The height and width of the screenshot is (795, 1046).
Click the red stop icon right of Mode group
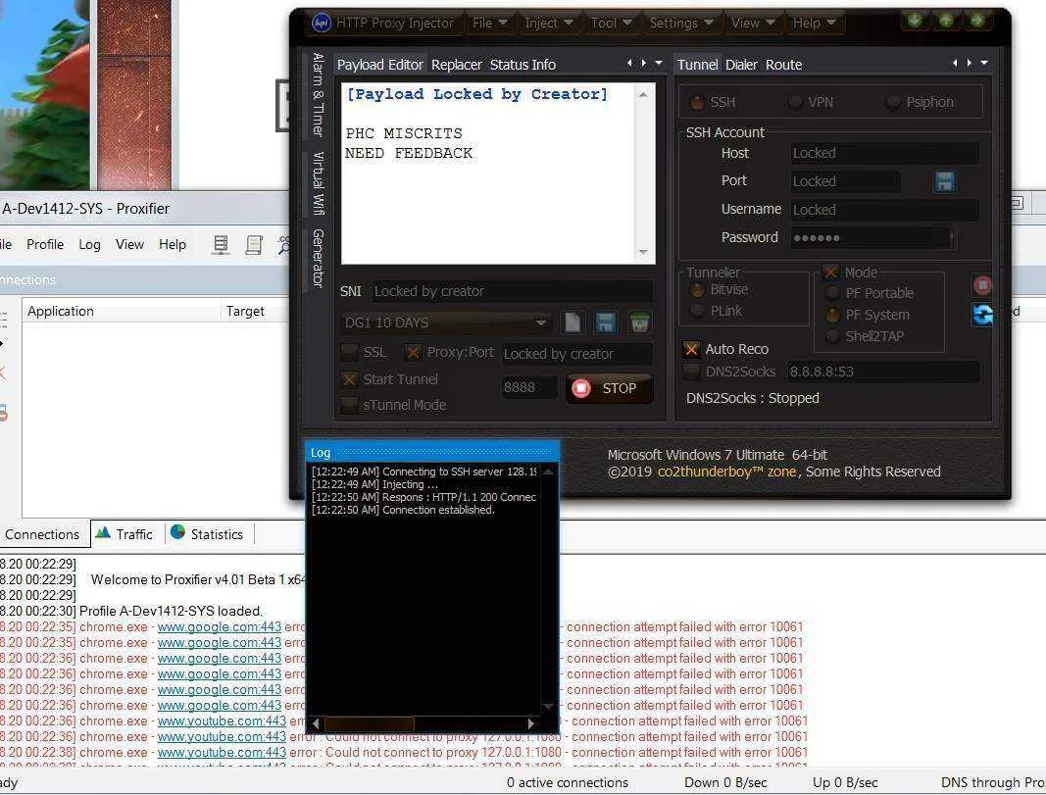pyautogui.click(x=982, y=285)
